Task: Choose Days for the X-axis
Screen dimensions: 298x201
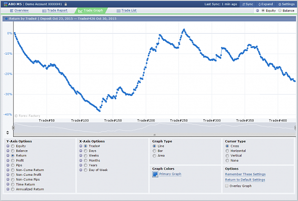Action: point(86,151)
